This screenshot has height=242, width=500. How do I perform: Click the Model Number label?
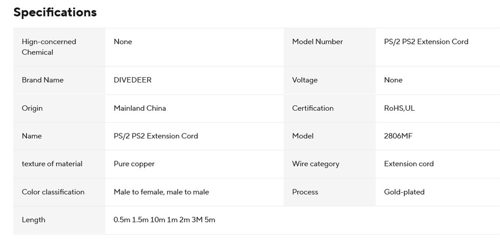tap(317, 42)
